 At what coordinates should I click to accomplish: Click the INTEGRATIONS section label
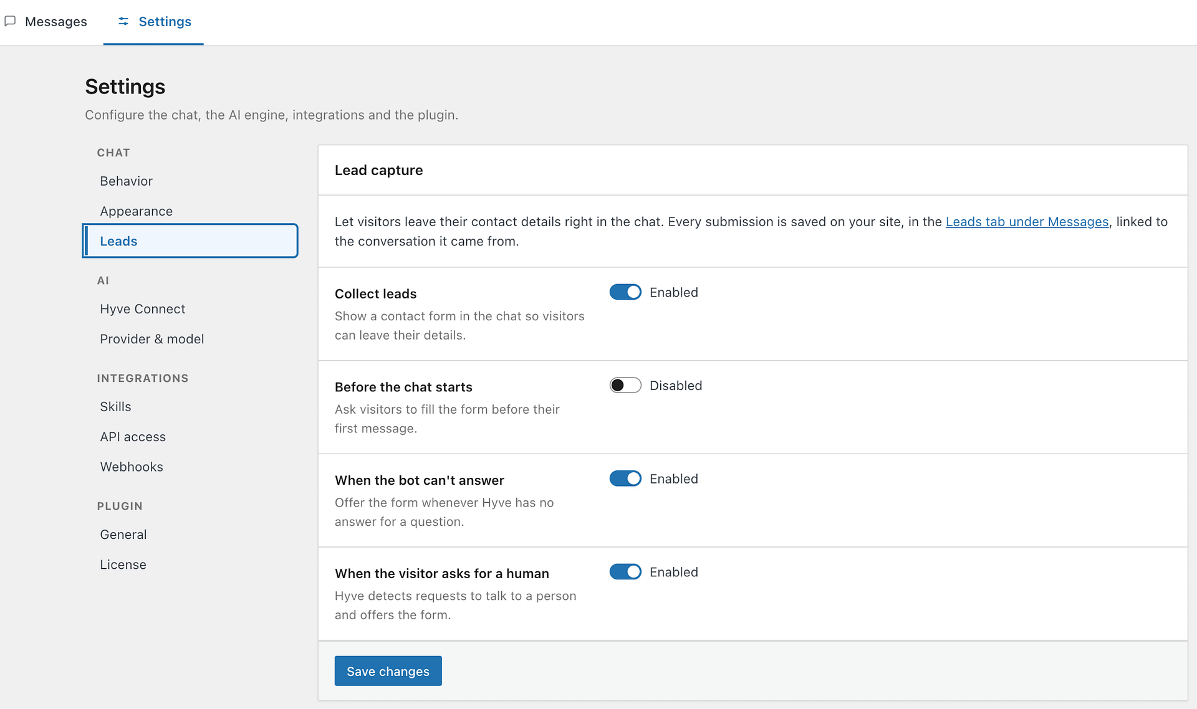point(143,378)
